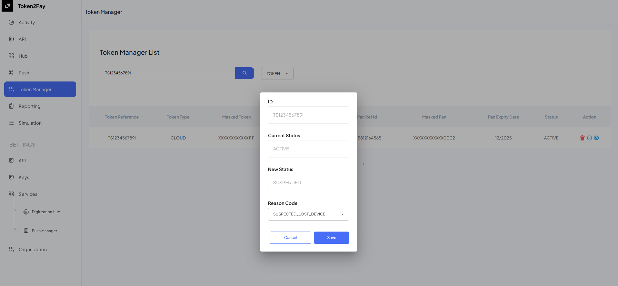Go to the Simulation menu item
The image size is (618, 286).
pyautogui.click(x=30, y=123)
